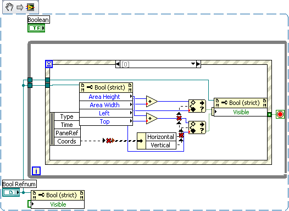Click the Coords event data field
The image size is (289, 211).
coord(67,141)
